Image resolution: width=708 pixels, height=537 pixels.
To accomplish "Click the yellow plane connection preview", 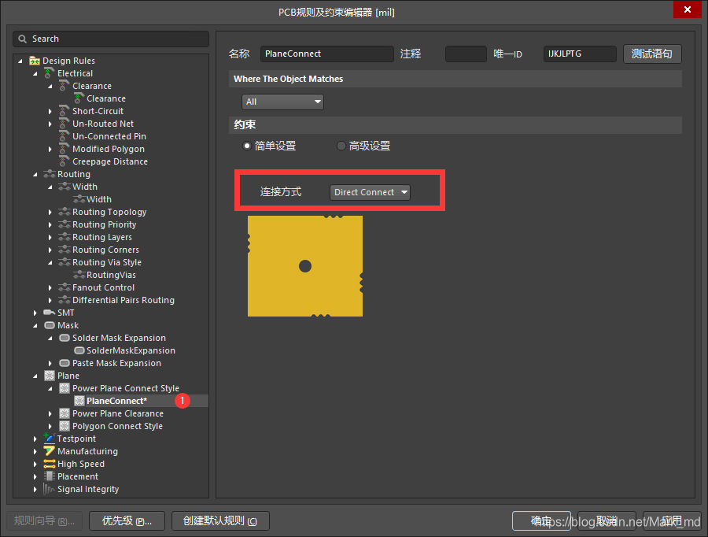I will pyautogui.click(x=305, y=266).
